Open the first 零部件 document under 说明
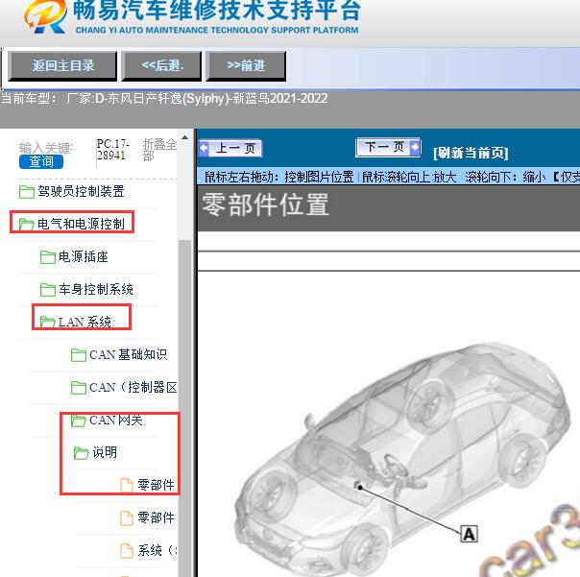Image resolution: width=580 pixels, height=577 pixels. [156, 485]
